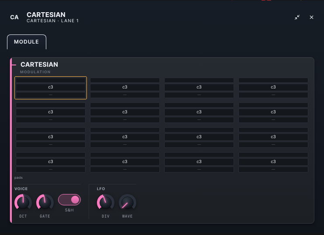This screenshot has height=235, width=324.
Task: Click the c3 note in the bottom-left pad
Action: click(51, 162)
